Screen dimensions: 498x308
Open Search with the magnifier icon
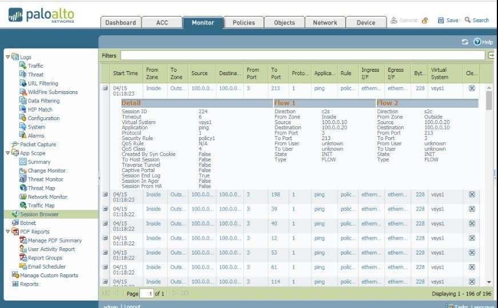click(468, 20)
